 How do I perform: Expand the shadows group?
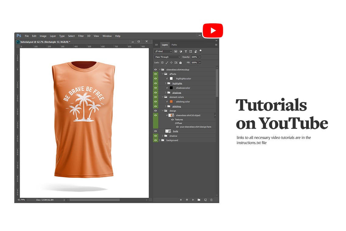pyautogui.click(x=166, y=93)
